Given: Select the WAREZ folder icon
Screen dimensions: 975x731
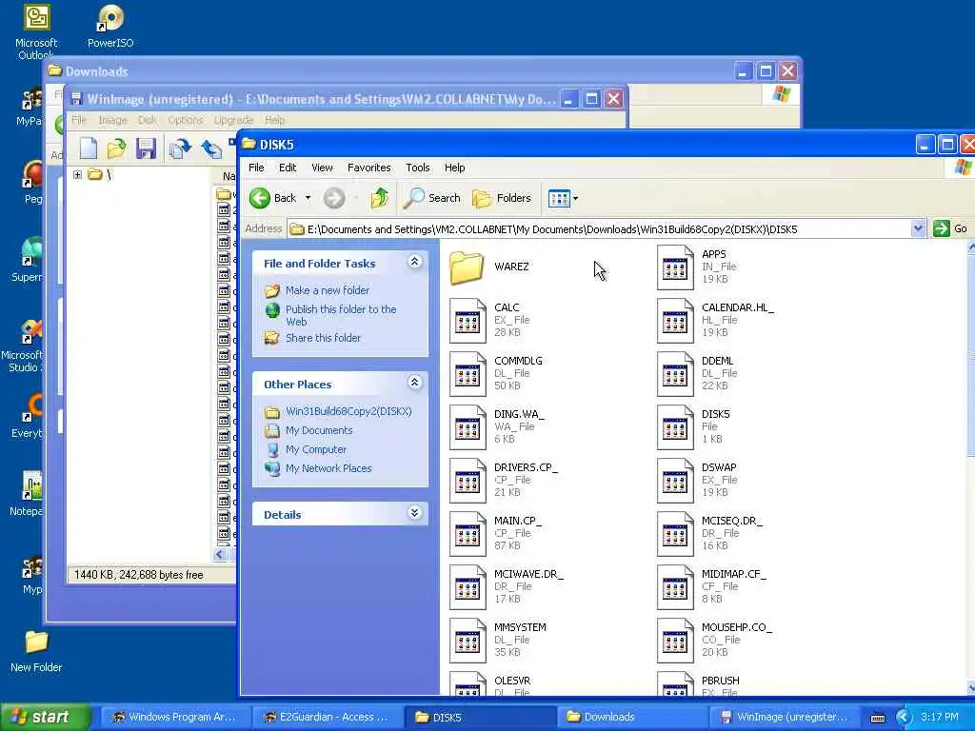Looking at the screenshot, I should [x=467, y=267].
